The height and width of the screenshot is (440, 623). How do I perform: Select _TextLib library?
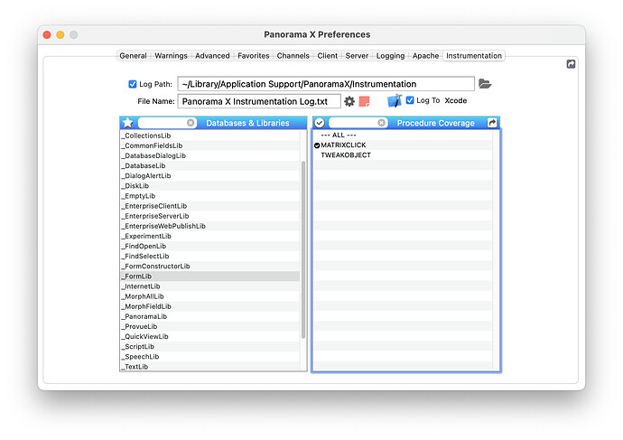(x=210, y=367)
